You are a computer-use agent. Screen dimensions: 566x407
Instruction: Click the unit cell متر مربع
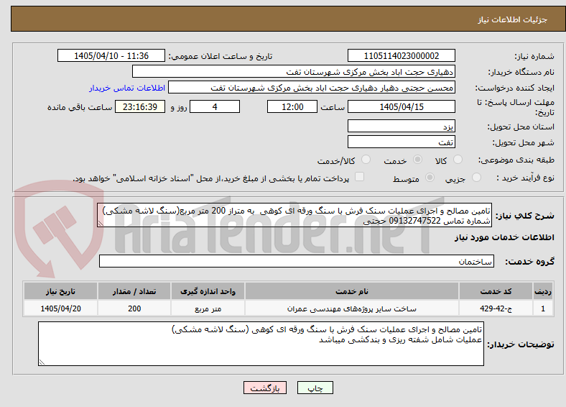208,308
